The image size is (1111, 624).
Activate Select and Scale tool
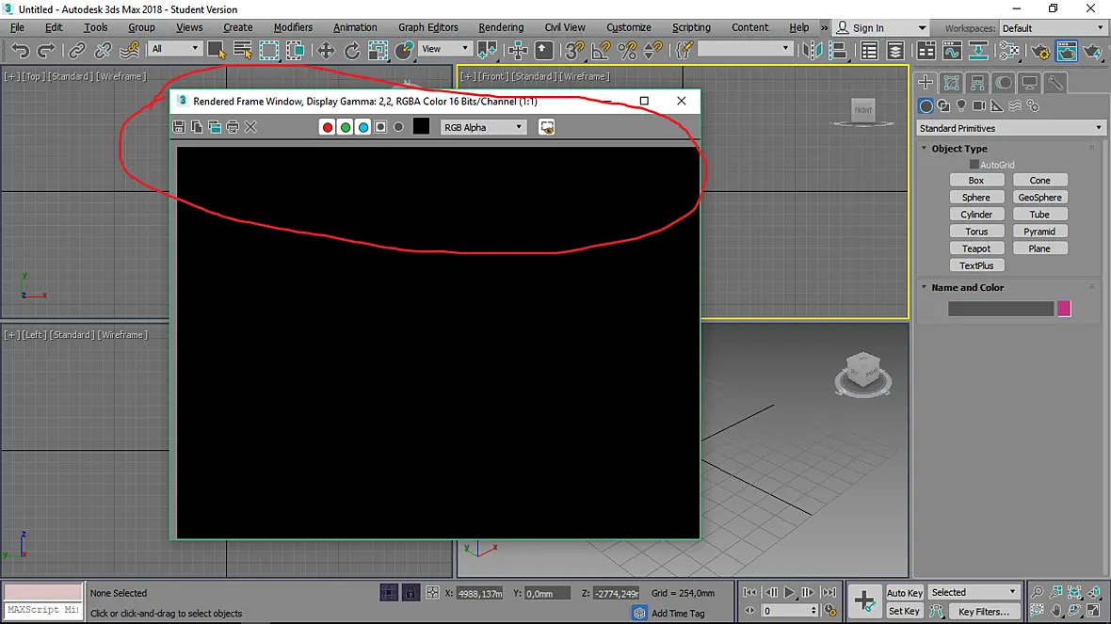(x=378, y=50)
